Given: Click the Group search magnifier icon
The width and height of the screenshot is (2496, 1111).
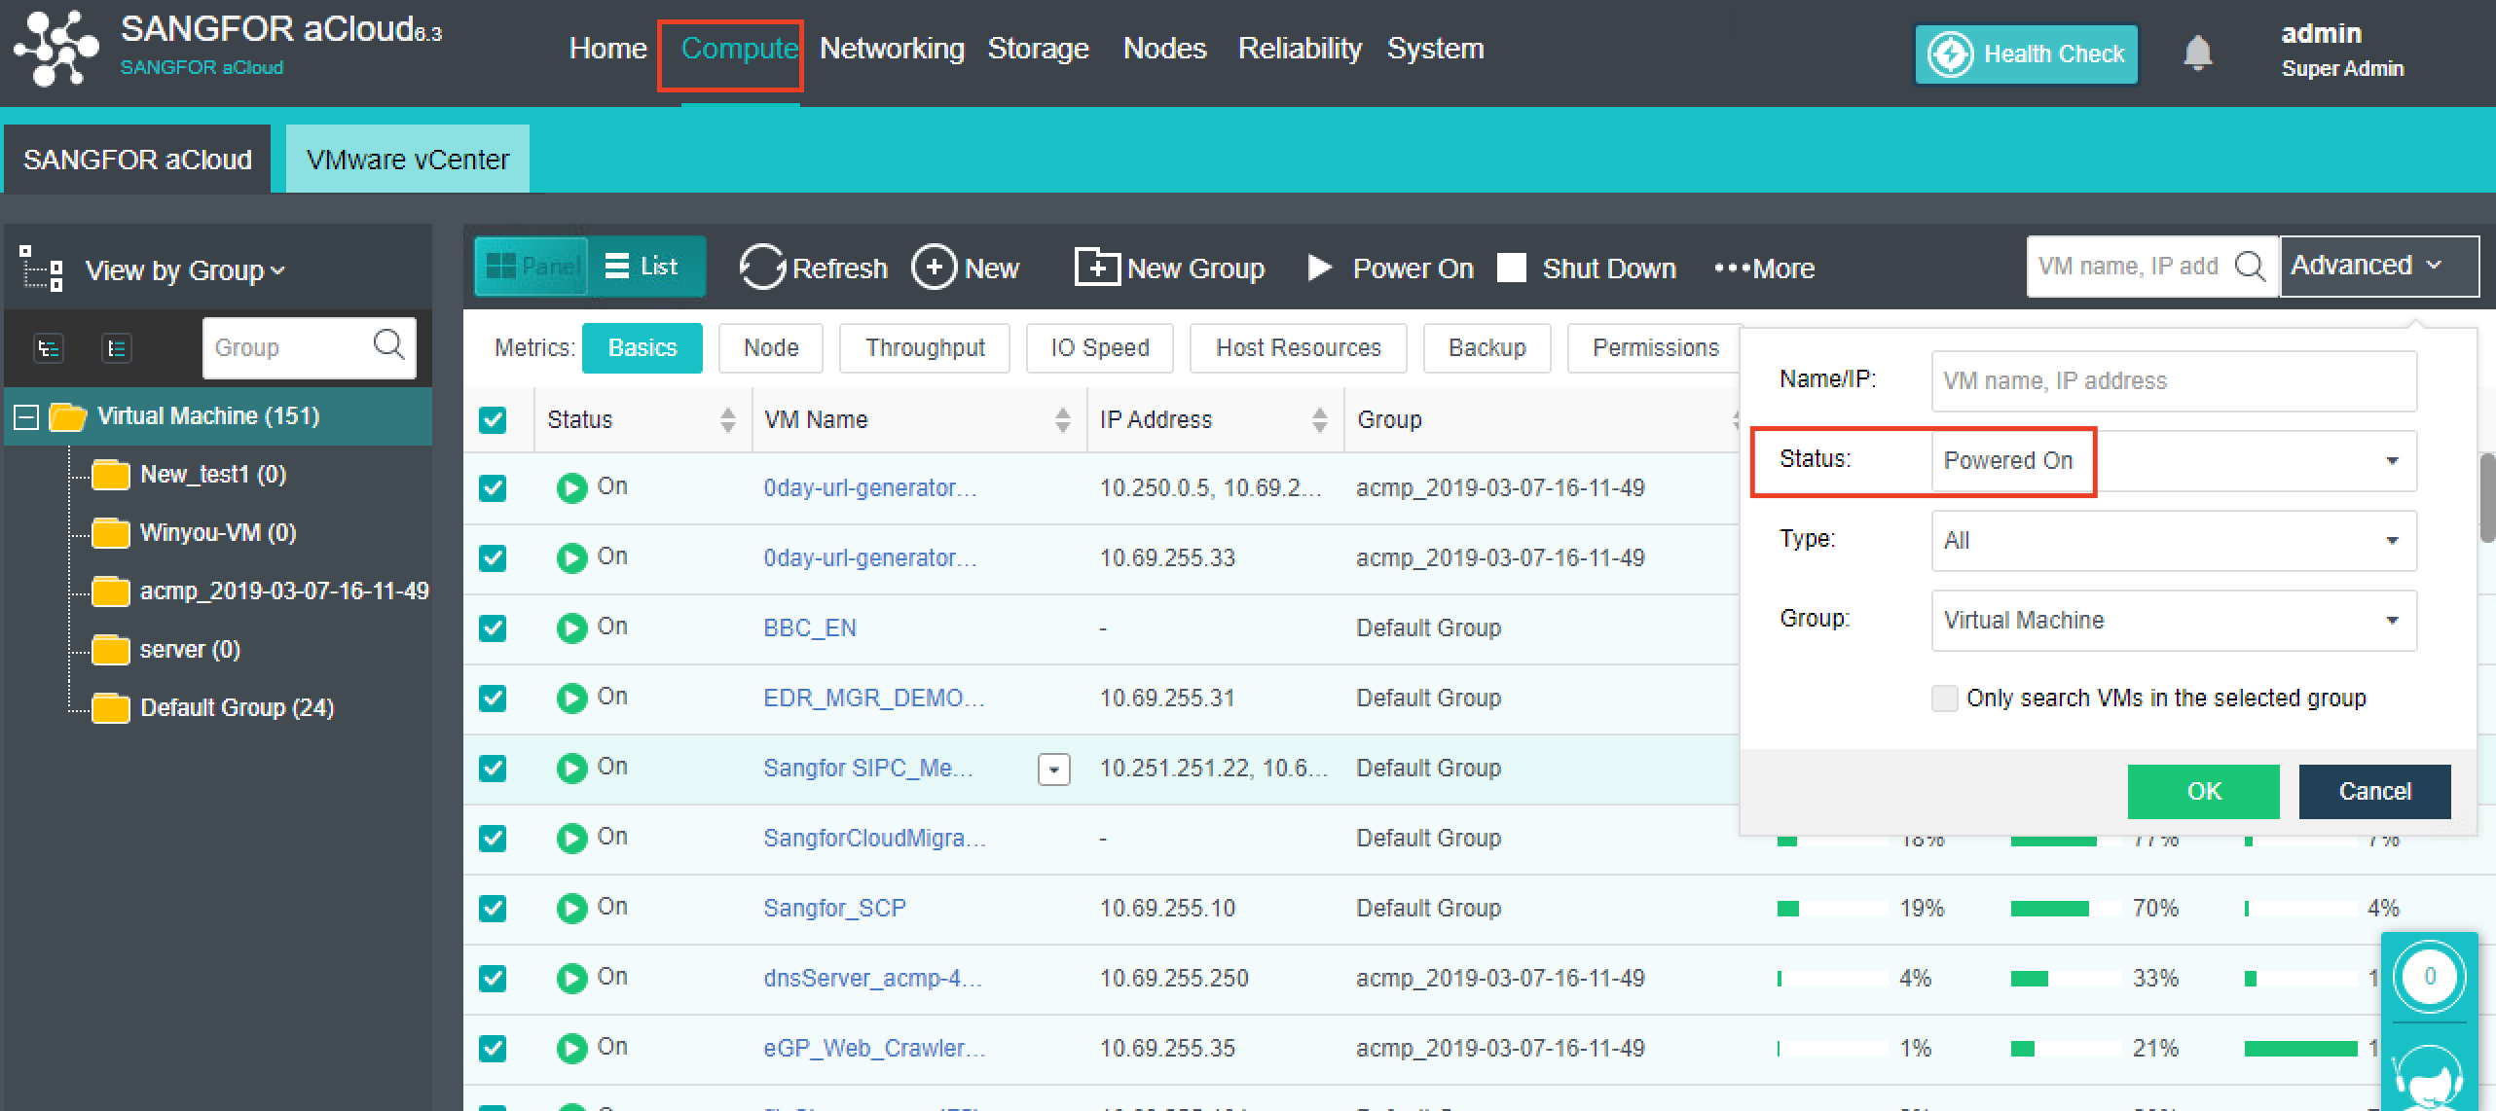Looking at the screenshot, I should click(x=388, y=344).
